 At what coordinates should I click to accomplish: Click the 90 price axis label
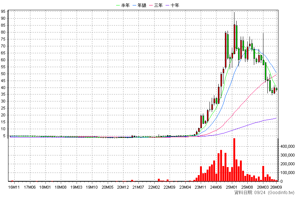coord(3,18)
